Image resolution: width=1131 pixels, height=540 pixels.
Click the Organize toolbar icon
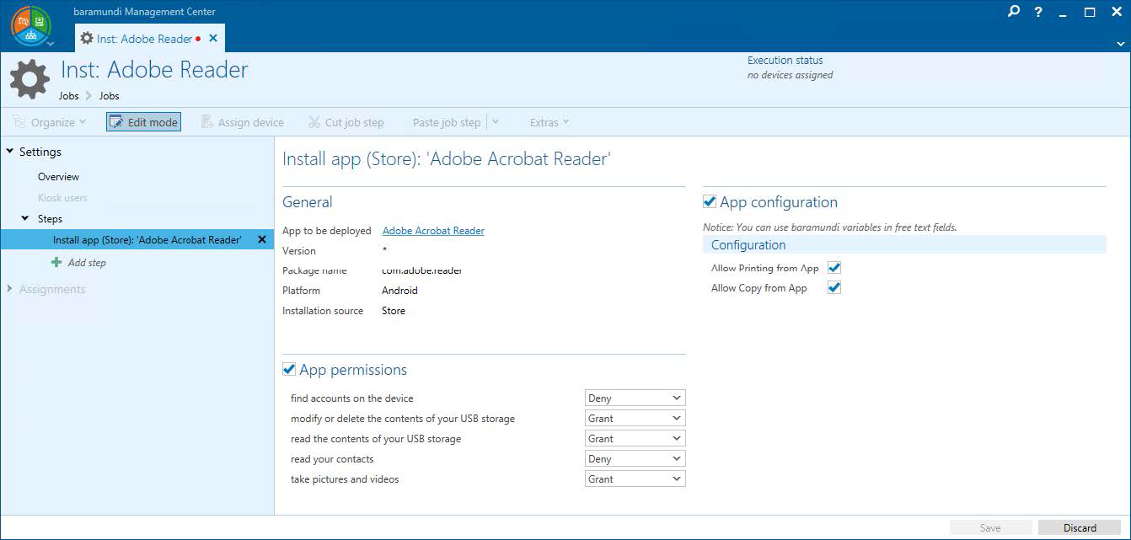point(19,122)
